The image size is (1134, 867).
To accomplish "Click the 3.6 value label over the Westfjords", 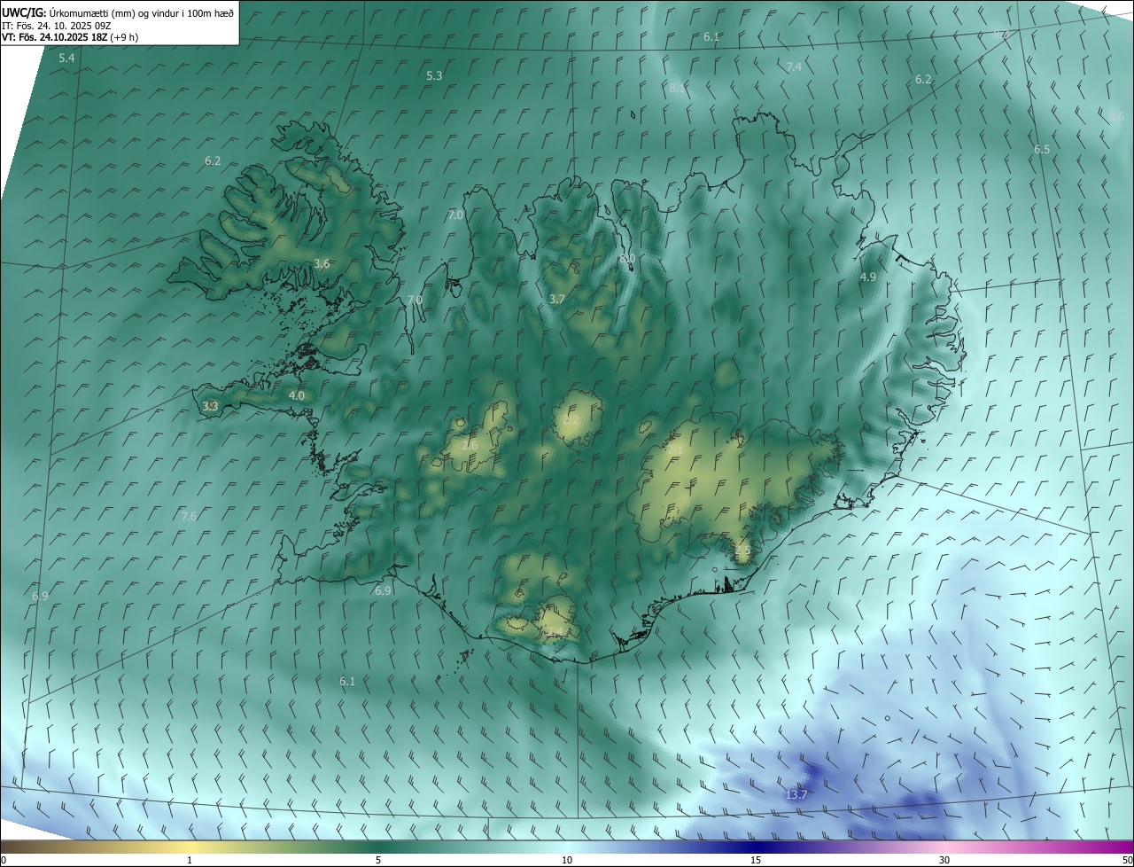I will coord(322,263).
